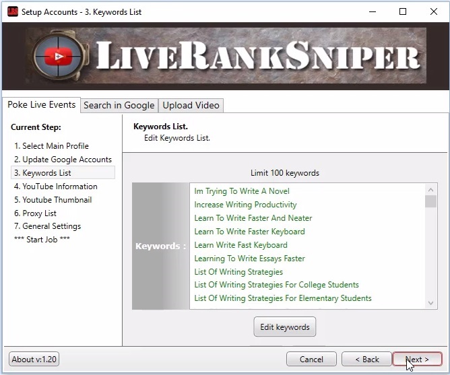The image size is (450, 375).
Task: Select keyword Increase Writing Productivity
Action: pos(245,205)
